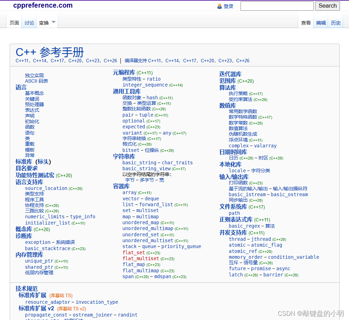Open the shared_ptr link

click(39, 267)
